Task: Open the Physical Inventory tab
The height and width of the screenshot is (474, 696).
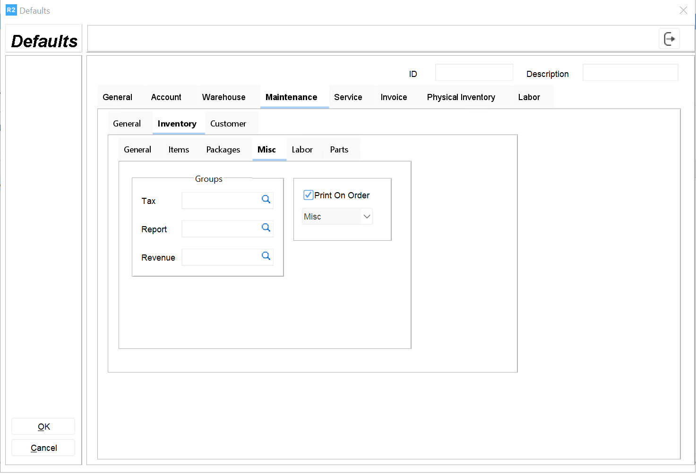Action: (x=461, y=97)
